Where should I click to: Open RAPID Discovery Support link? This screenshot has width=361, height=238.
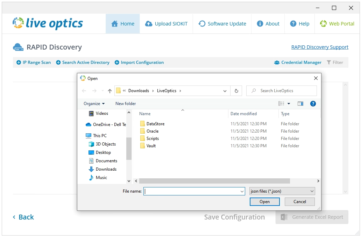320,47
